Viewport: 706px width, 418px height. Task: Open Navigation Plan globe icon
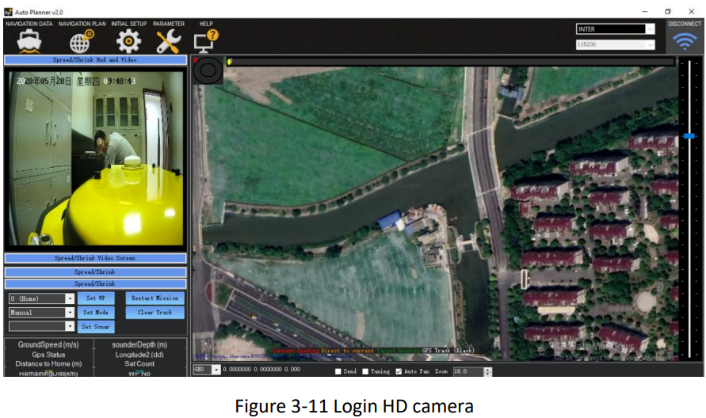coord(82,41)
